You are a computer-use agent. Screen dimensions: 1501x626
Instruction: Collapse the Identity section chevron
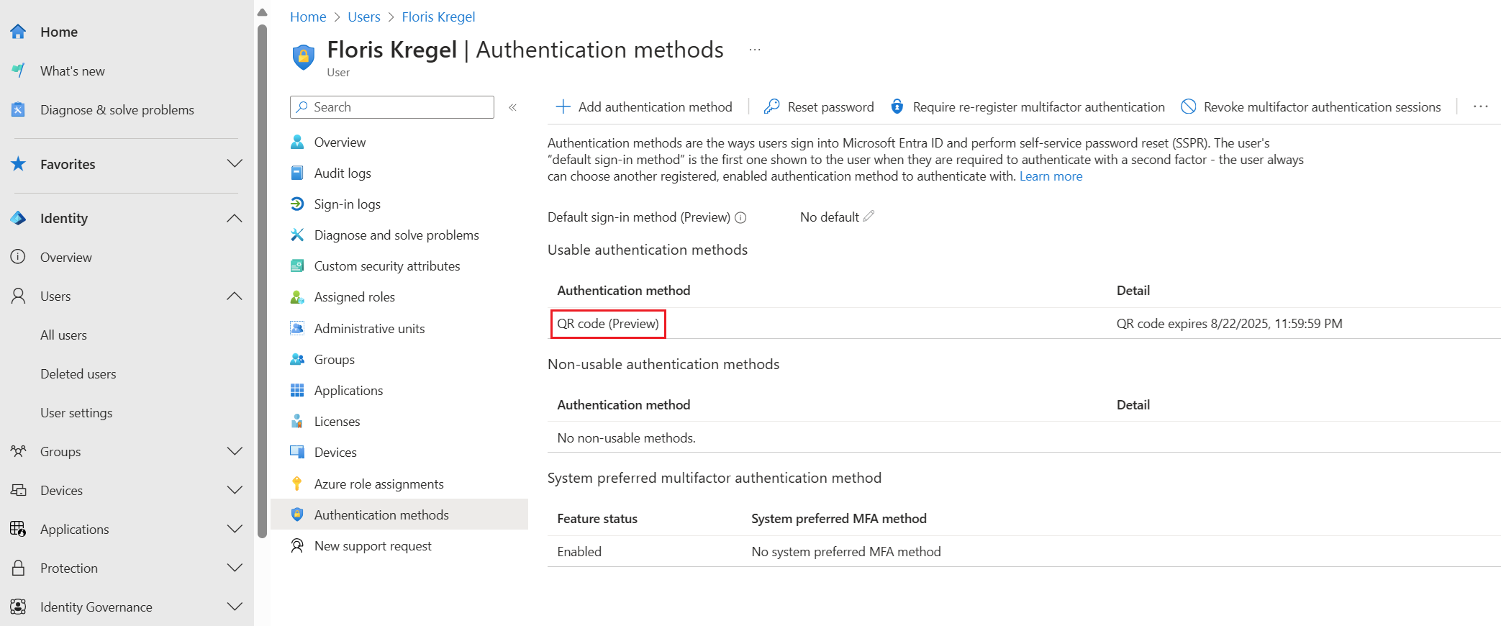[235, 218]
